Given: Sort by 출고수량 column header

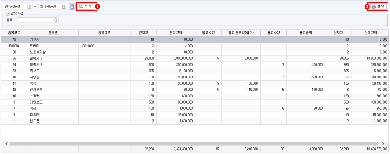Looking at the screenshot, I should (x=273, y=33).
